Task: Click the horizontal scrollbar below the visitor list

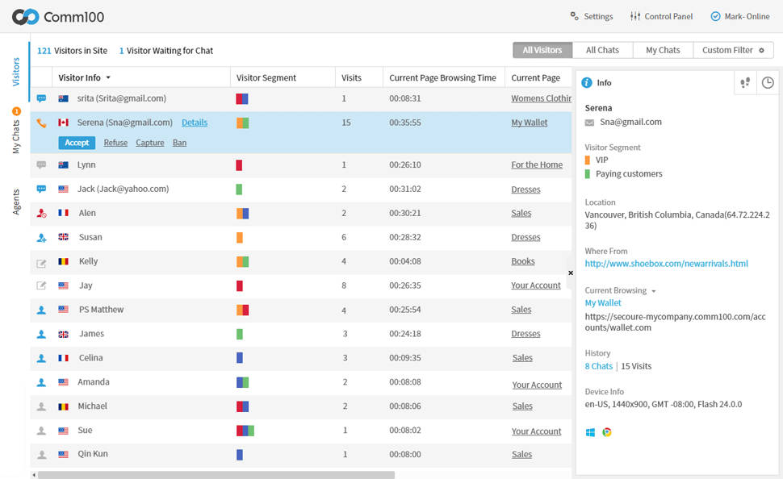Action: tap(216, 475)
